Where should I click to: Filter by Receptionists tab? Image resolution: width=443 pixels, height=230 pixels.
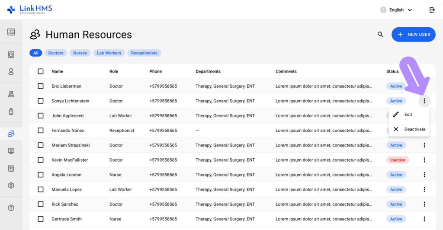(144, 53)
